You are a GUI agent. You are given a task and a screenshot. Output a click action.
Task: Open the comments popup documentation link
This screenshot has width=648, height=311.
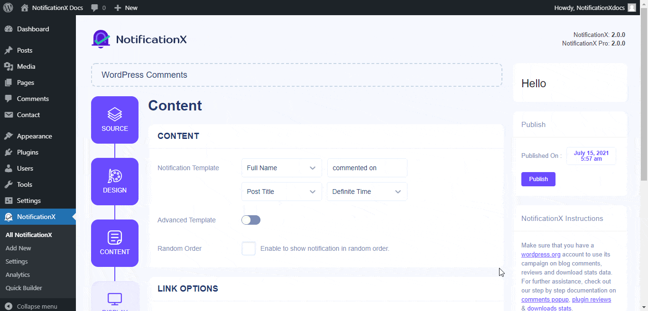pos(545,300)
